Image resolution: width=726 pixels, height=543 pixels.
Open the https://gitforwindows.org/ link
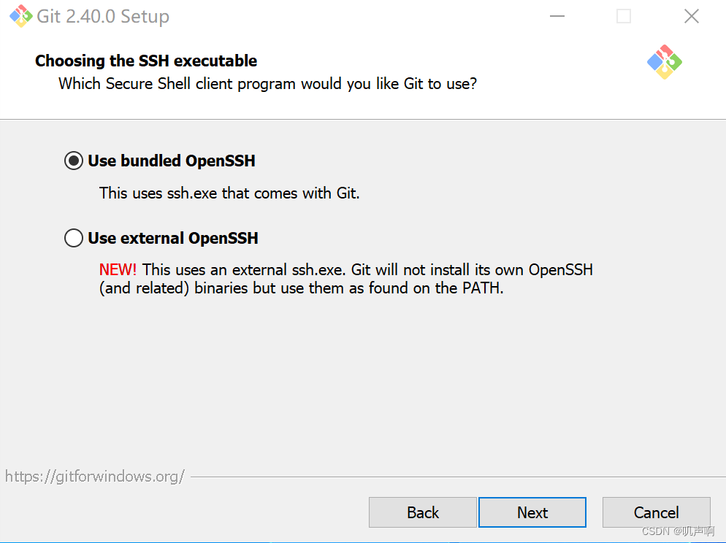94,476
